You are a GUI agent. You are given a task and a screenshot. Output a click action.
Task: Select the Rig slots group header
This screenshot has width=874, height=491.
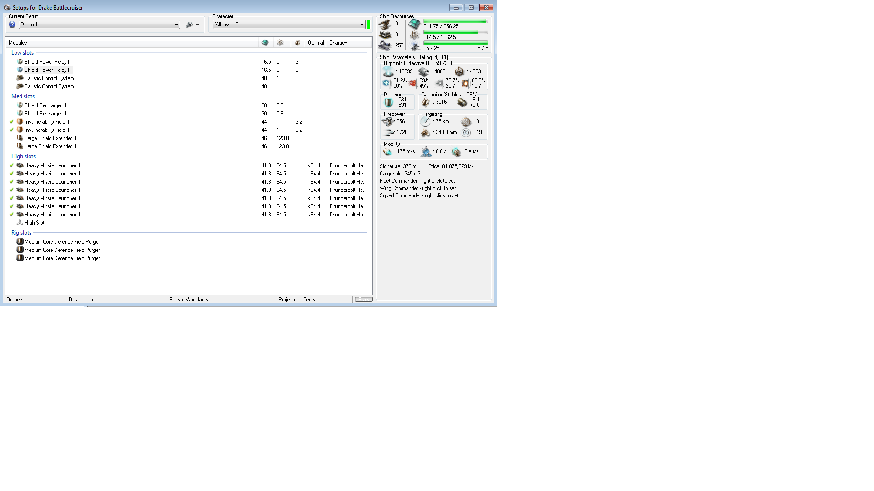click(x=21, y=233)
